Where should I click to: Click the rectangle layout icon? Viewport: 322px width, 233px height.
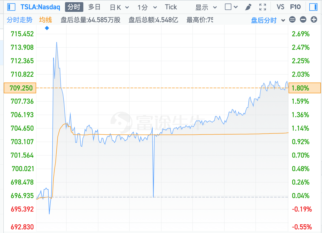point(228,7)
